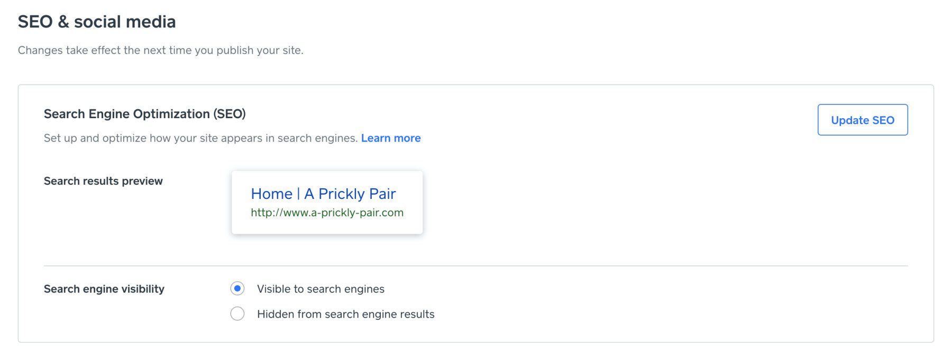Click the "Visible to search engines" option label
This screenshot has height=362, width=952.
click(x=321, y=289)
